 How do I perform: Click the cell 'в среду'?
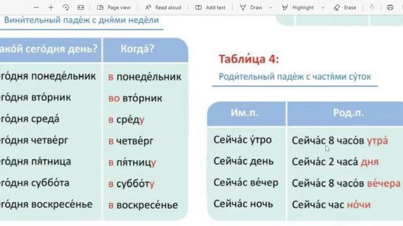[x=126, y=120]
